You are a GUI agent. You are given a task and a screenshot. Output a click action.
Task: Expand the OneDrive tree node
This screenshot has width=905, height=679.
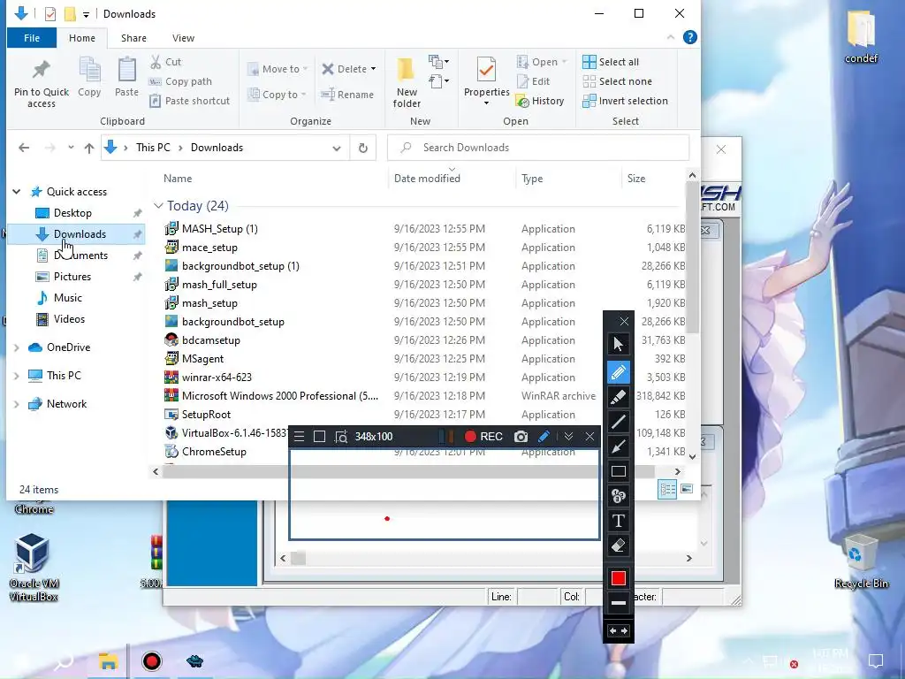coord(17,347)
